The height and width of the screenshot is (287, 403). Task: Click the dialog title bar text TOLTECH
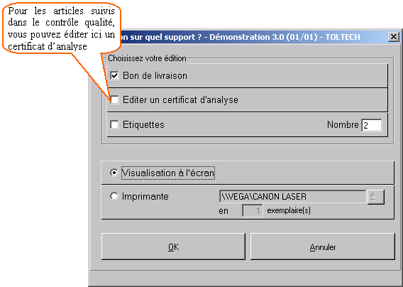(343, 37)
